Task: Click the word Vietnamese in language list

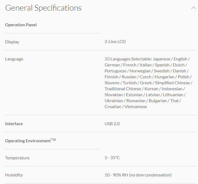Action: point(136,107)
